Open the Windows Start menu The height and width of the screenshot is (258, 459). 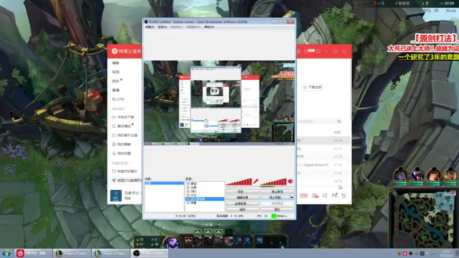[6, 253]
